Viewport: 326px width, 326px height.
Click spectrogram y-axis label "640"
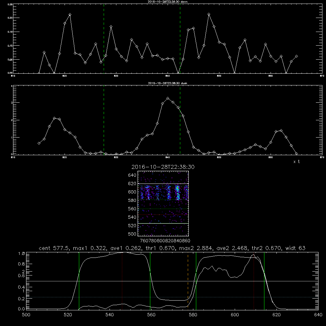pos(132,175)
